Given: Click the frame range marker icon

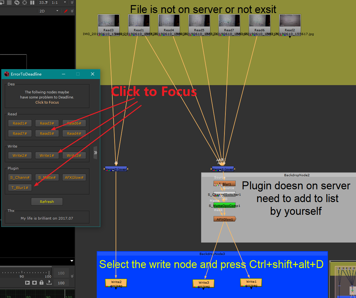Looking at the screenshot, I should coord(49,283).
